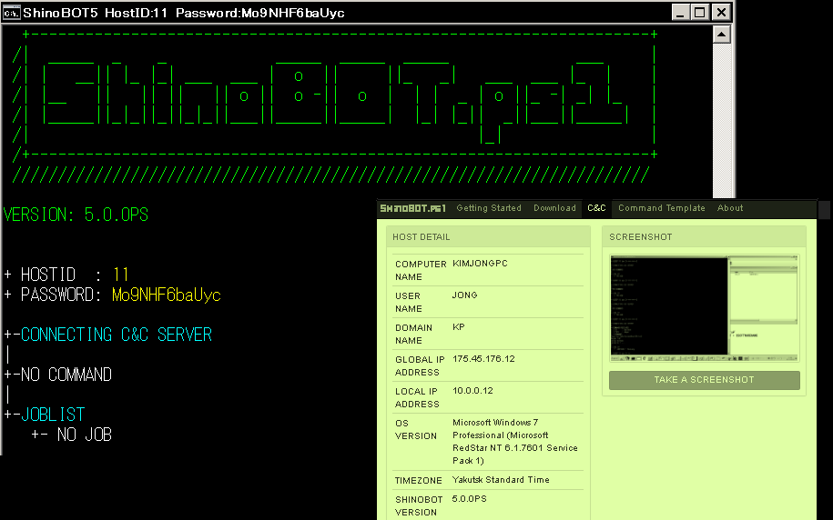The width and height of the screenshot is (833, 520).
Task: Select local IP 10.0.0.12
Action: 472,391
